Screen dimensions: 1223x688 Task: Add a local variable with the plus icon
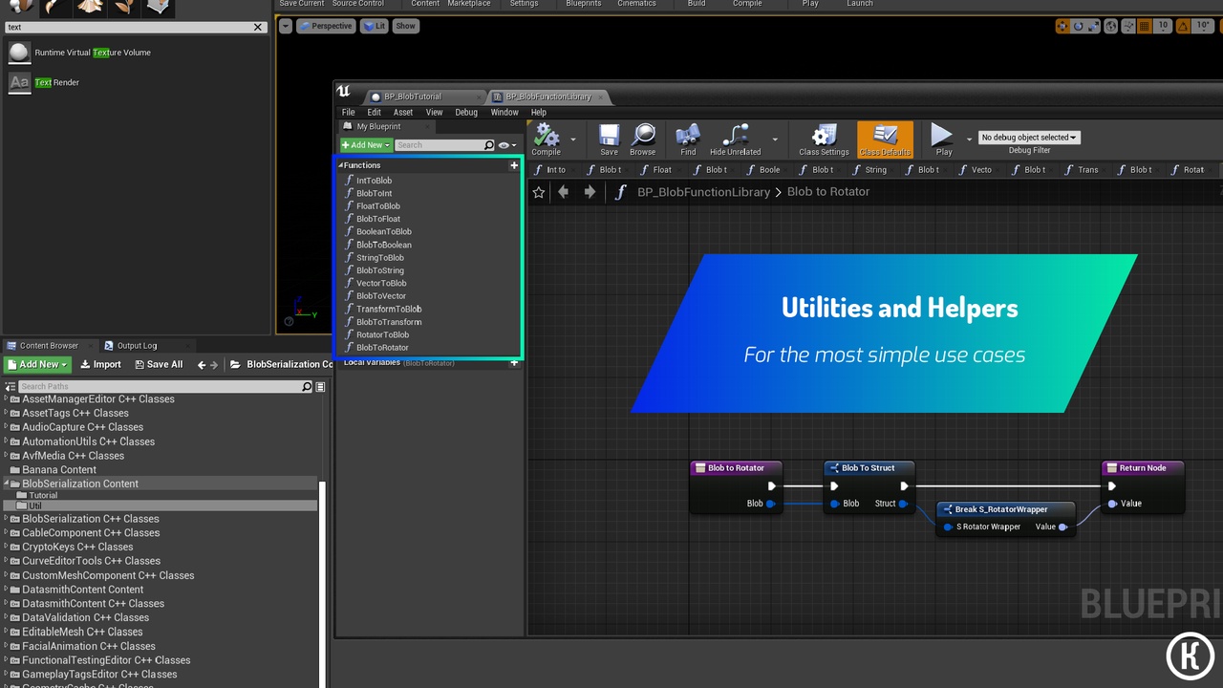tap(514, 363)
